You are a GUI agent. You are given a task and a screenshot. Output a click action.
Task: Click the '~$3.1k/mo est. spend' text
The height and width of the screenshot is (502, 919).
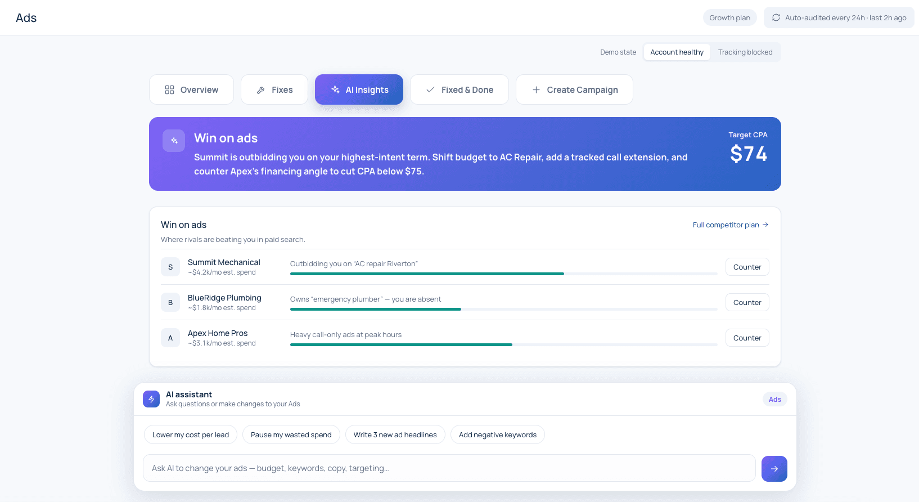coord(222,343)
